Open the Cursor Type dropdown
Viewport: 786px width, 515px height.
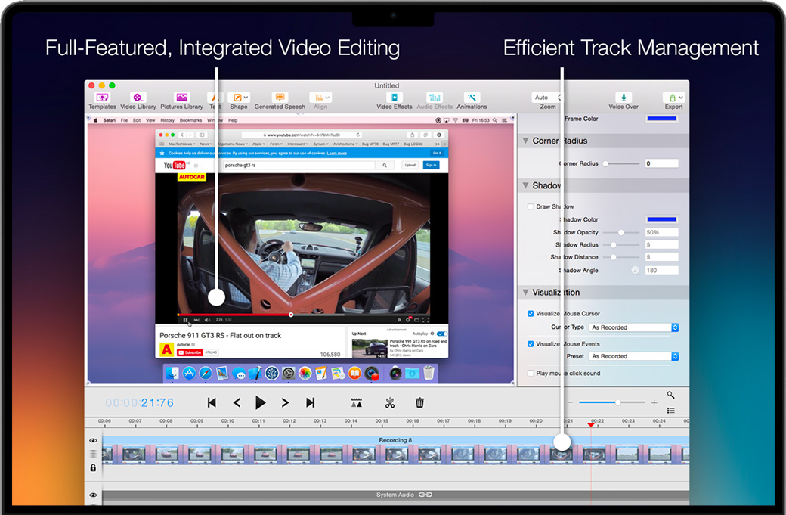633,327
